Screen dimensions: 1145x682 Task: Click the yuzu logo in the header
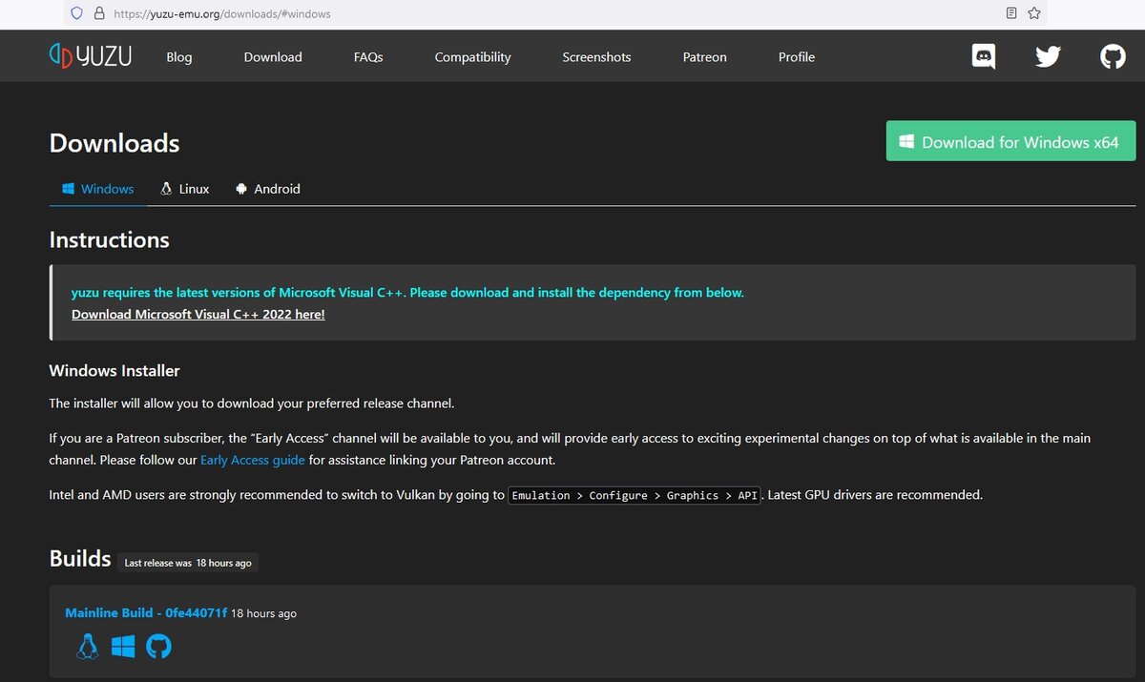(x=91, y=56)
